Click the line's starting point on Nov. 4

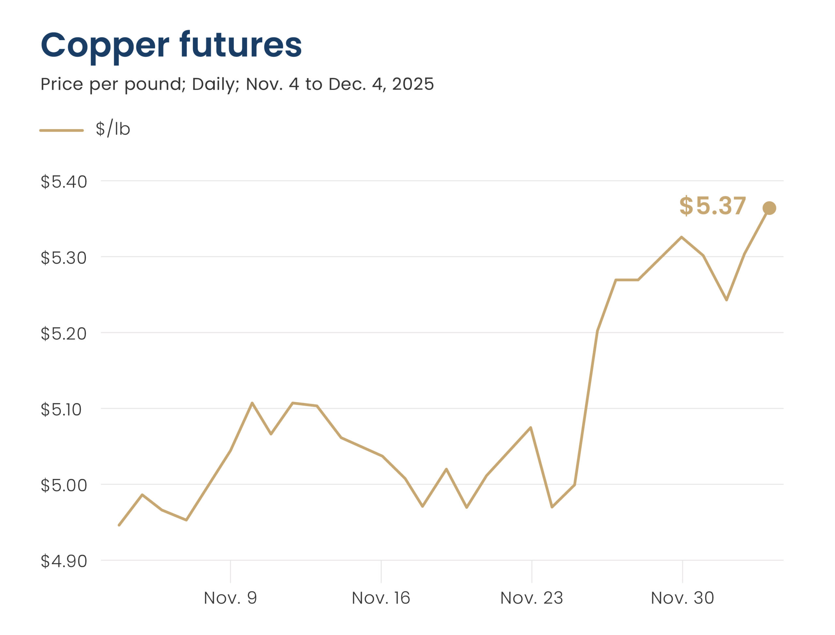[x=119, y=525]
